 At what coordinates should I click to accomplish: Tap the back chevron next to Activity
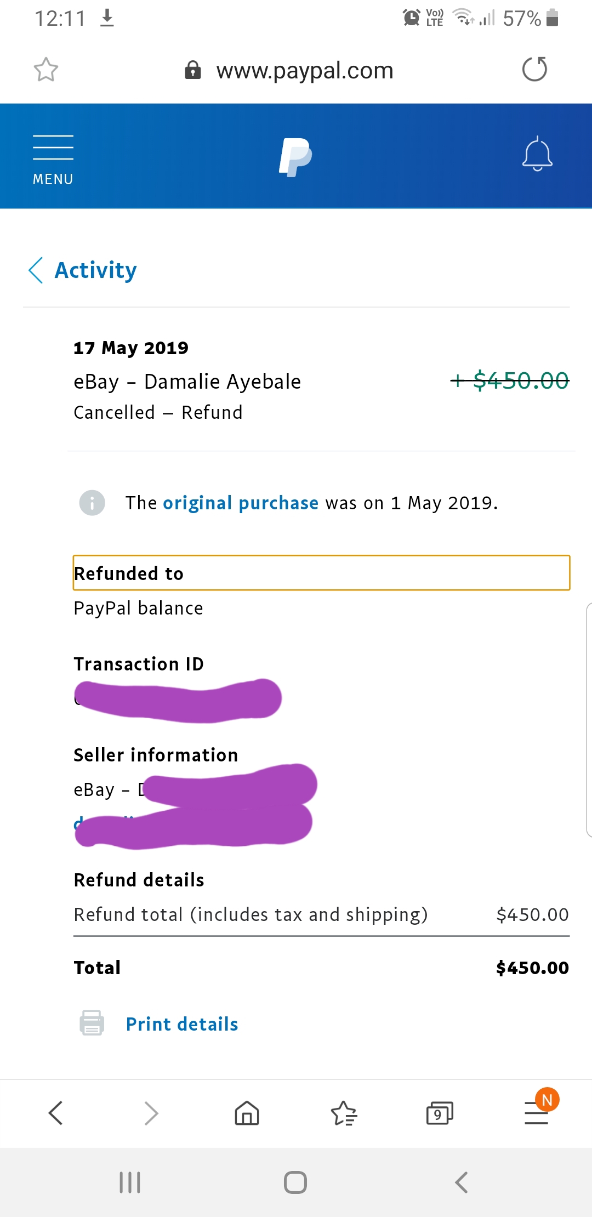pyautogui.click(x=36, y=270)
